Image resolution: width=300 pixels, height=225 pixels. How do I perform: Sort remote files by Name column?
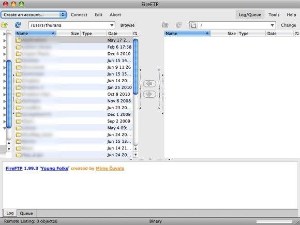coord(187,34)
